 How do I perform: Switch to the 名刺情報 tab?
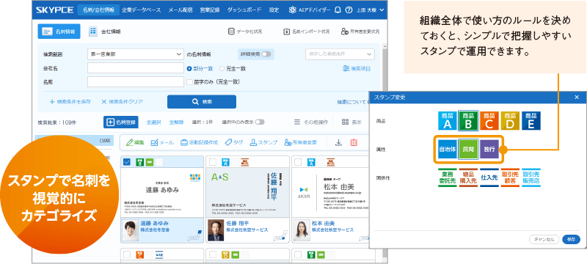(59, 32)
